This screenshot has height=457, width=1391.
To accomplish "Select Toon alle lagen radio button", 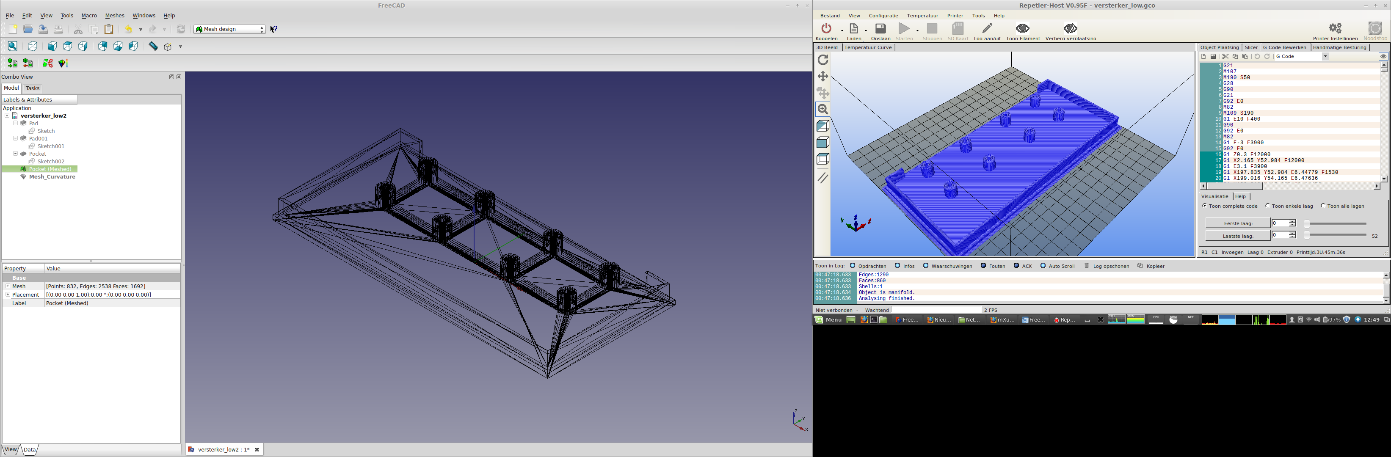I will click(1323, 206).
